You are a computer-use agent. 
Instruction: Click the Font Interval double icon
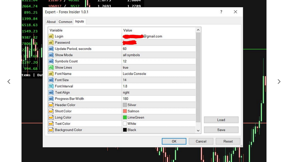point(51,86)
